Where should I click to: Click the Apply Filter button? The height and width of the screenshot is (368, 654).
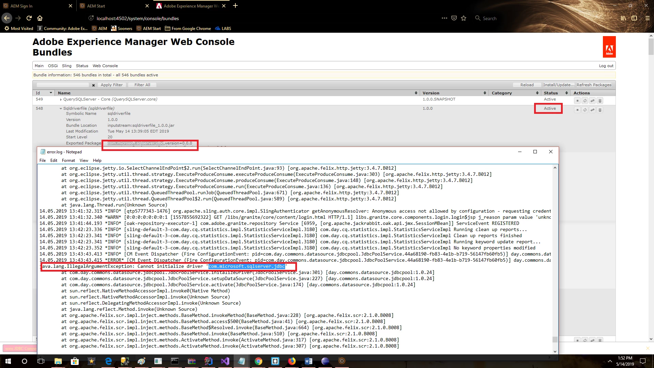(x=111, y=85)
